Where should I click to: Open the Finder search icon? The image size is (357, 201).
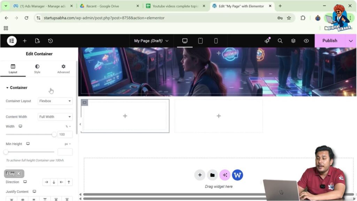[280, 41]
